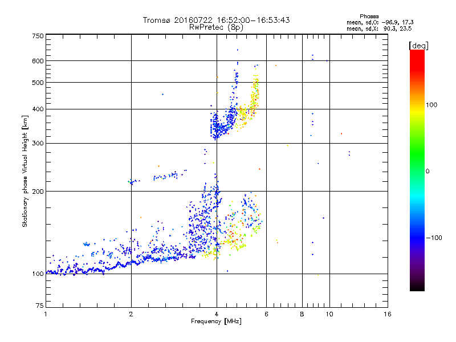Click the x-axis tick label '1'
This screenshot has height=342, width=456.
(x=46, y=314)
